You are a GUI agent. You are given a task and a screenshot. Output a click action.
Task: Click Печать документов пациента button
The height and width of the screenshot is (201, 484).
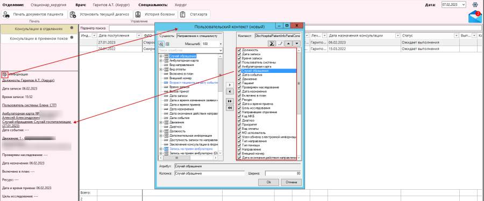tap(34, 14)
